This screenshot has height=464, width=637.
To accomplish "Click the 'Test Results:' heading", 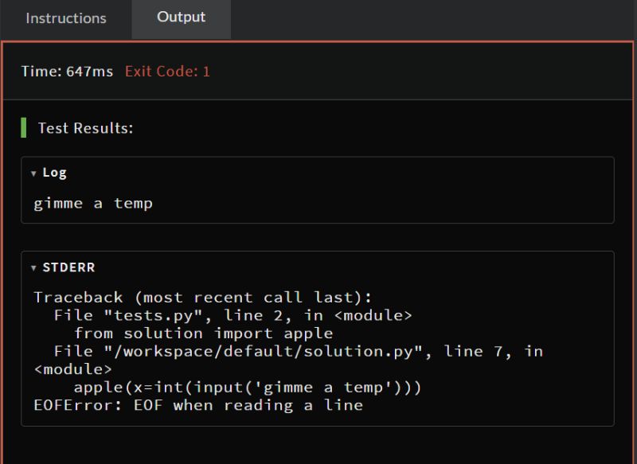I will pyautogui.click(x=85, y=128).
